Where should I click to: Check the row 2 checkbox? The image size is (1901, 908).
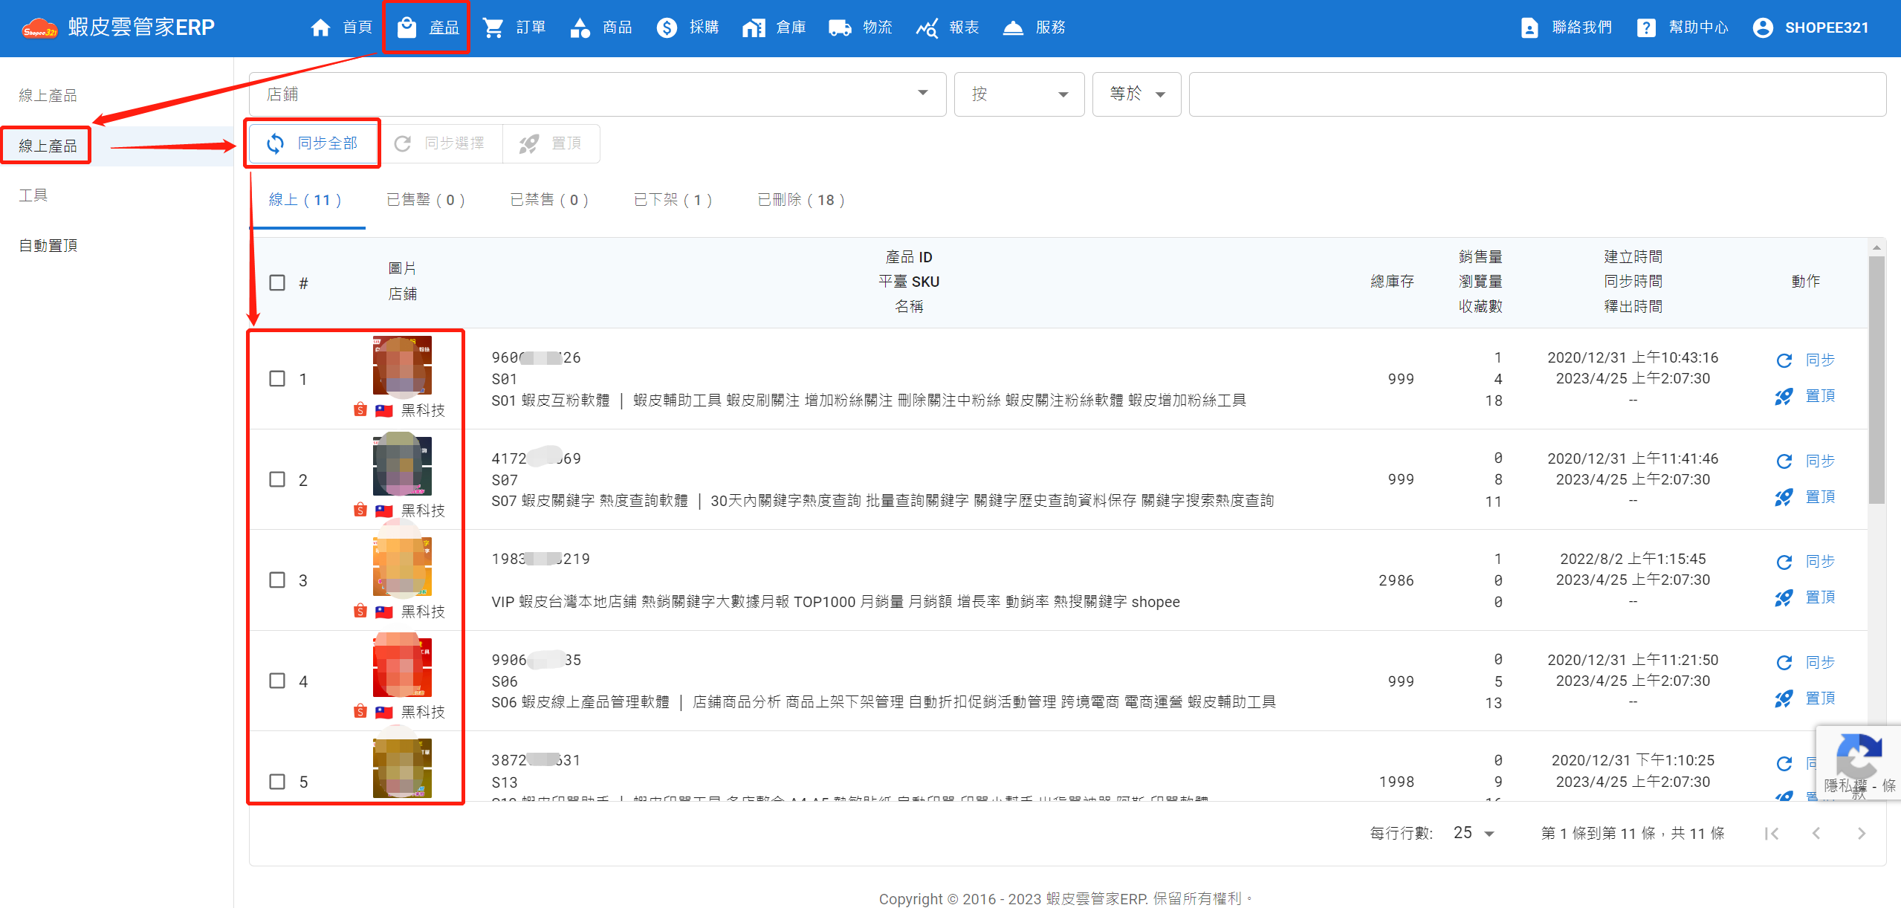[277, 479]
